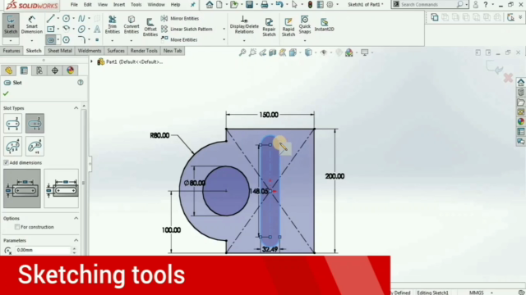The width and height of the screenshot is (526, 295).
Task: Click the X center parameter field
Action: [43, 250]
